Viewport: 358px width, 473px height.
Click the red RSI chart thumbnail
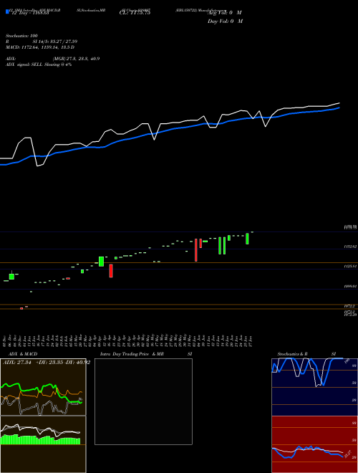coord(314,444)
